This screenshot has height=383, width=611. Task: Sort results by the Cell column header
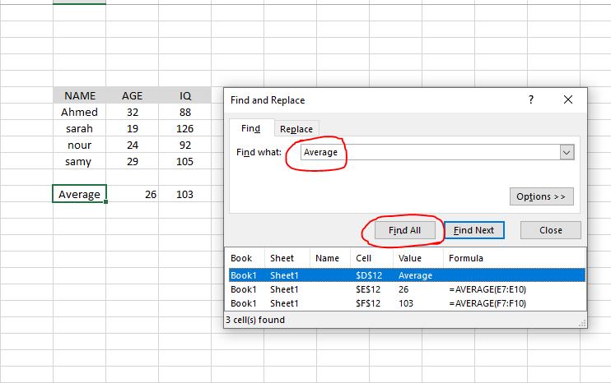pos(365,258)
